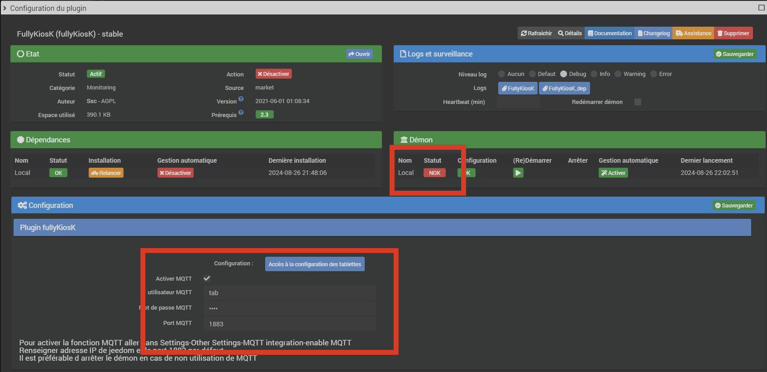The height and width of the screenshot is (372, 767).
Task: Click the dependencies OK status badge
Action: point(58,173)
